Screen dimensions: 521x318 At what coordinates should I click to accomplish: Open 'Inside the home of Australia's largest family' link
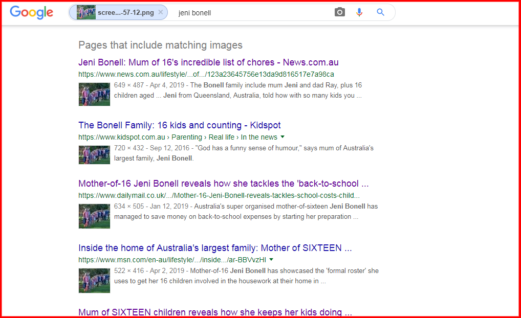pos(215,248)
